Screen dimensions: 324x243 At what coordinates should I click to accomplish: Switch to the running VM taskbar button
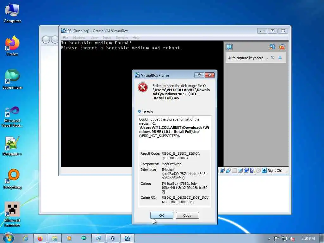(x=127, y=238)
